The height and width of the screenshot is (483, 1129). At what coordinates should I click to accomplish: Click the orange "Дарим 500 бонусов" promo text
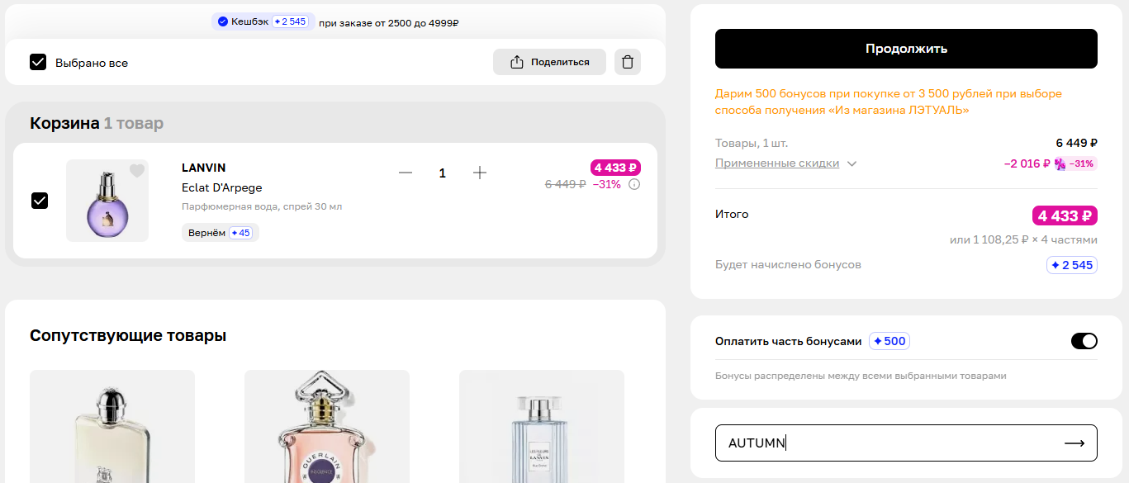(x=889, y=102)
